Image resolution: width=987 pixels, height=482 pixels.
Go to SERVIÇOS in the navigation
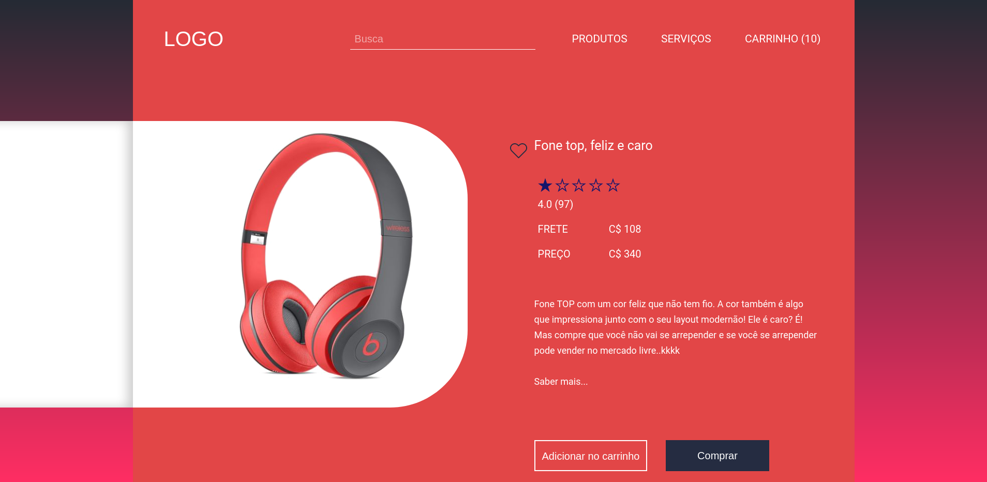coord(686,39)
